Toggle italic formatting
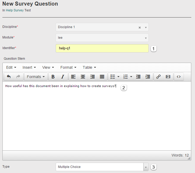Screen dimensions: 195x173 (x=62, y=77)
